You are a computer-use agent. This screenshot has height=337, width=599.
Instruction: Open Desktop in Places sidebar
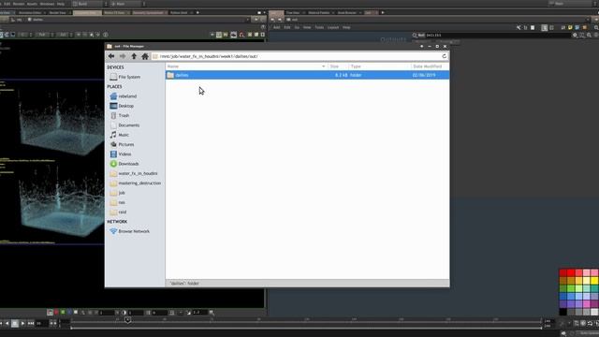pos(122,106)
